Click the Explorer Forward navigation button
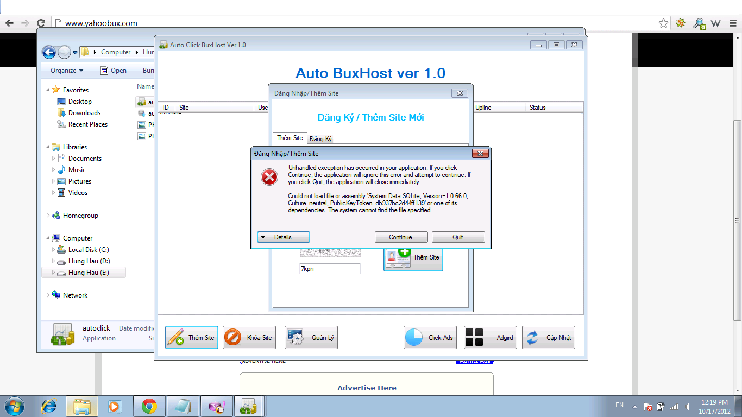Image resolution: width=742 pixels, height=417 pixels. (64, 52)
